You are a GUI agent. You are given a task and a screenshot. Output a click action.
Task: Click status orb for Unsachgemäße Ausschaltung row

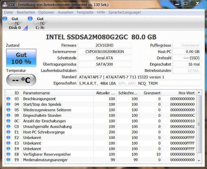8,126
